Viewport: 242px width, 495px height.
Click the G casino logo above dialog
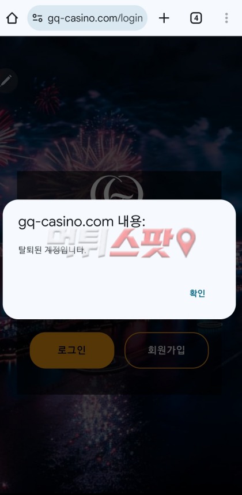tap(117, 187)
